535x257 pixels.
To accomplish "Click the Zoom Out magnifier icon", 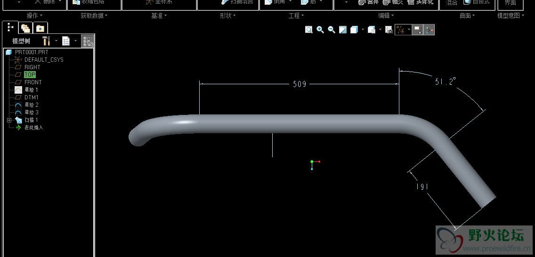I will 331,30.
